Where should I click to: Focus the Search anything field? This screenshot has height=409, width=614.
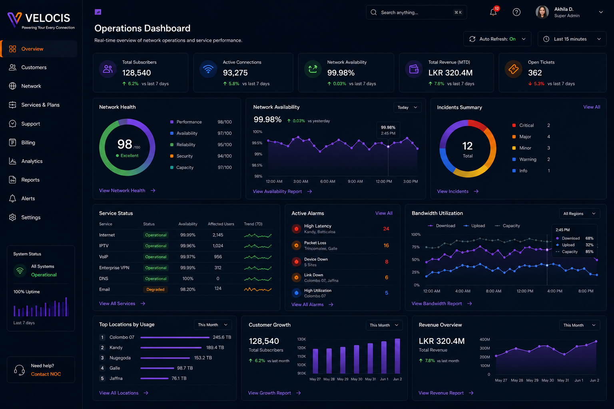tap(416, 12)
